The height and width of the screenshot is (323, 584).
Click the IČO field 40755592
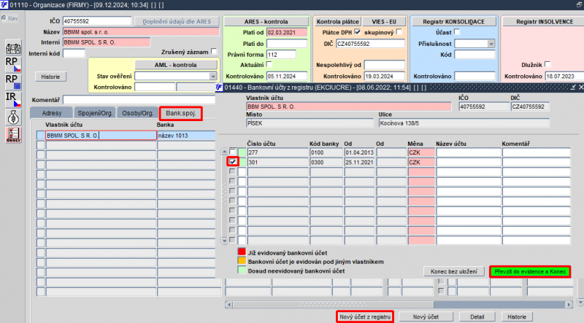[x=97, y=21]
